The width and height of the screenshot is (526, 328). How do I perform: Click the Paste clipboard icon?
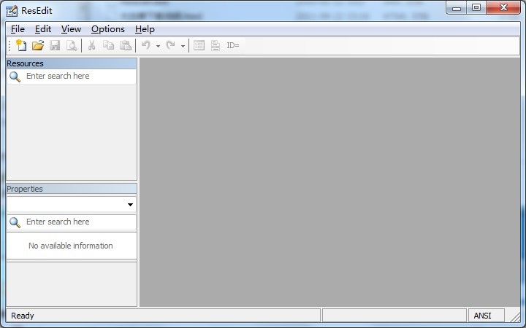(126, 45)
